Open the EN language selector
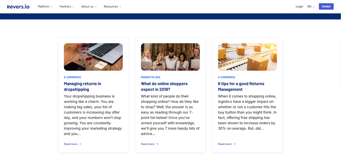The image size is (341, 158). [311, 7]
